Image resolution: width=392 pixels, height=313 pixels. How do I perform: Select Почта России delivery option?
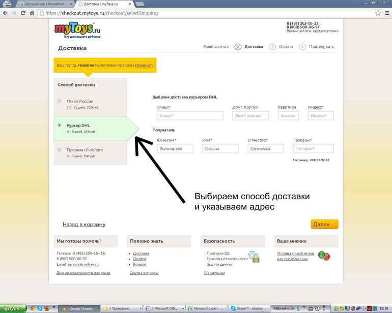click(60, 101)
